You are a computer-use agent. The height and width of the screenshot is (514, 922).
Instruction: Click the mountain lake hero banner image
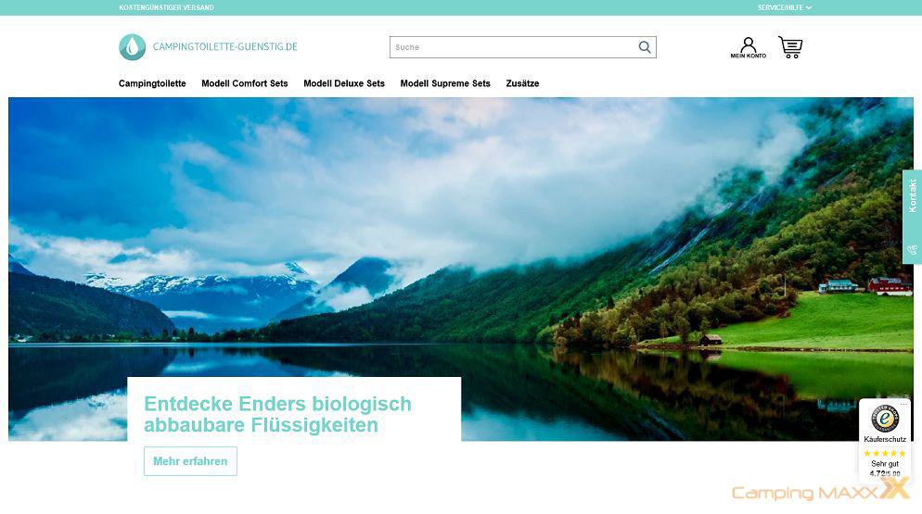click(x=461, y=235)
